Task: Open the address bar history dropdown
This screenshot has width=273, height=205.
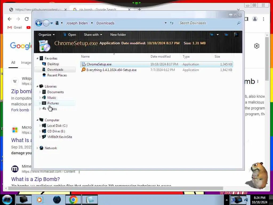Action: coord(166,23)
